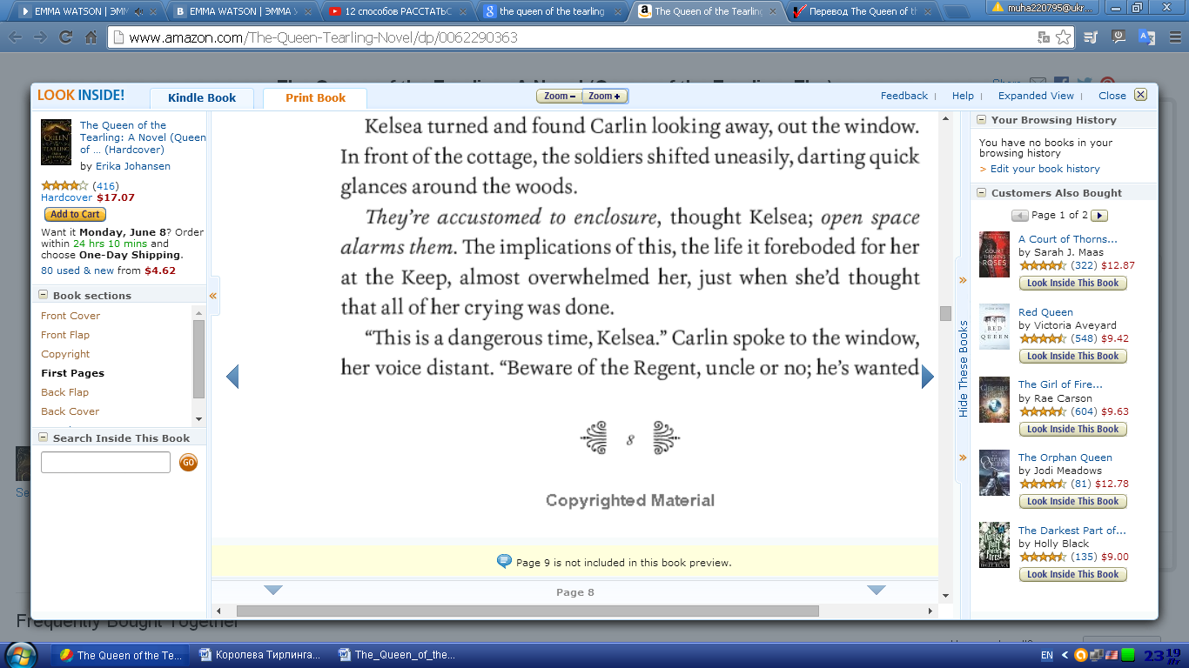Click A Court of Thorns cover thumbnail

click(994, 254)
